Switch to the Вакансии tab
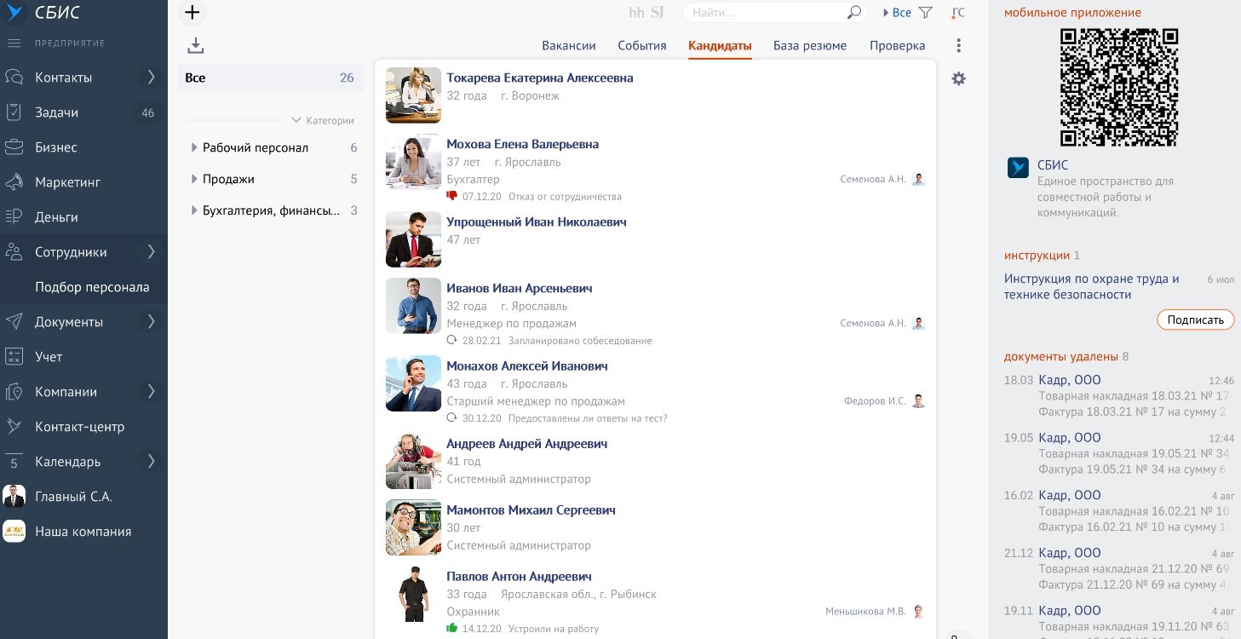Screen dimensions: 1241x639 [x=568, y=46]
